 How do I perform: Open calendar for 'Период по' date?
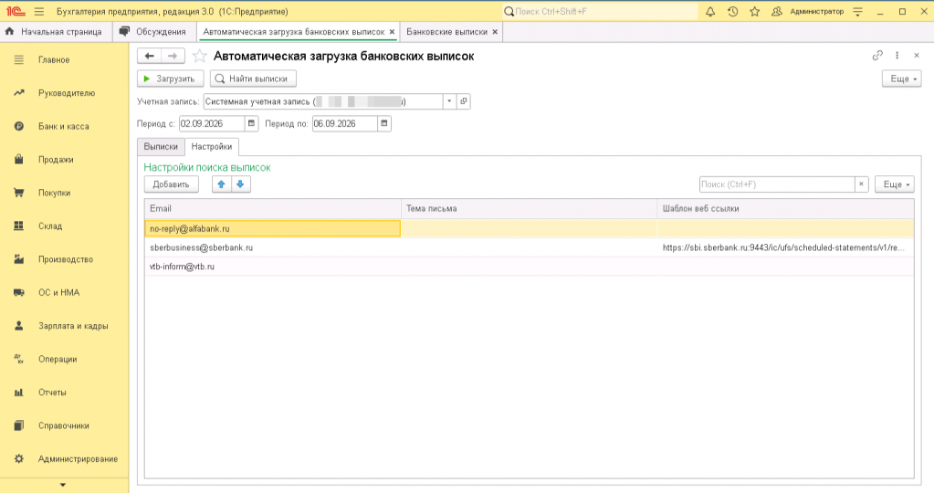(x=384, y=124)
